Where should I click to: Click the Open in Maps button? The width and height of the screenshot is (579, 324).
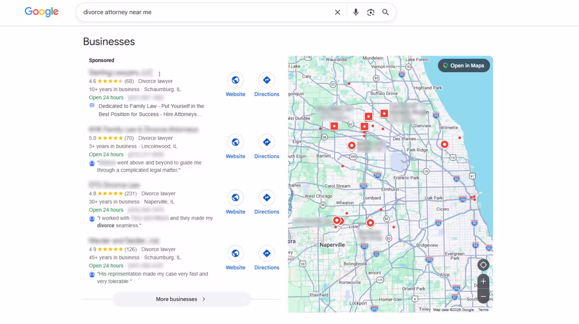(464, 65)
